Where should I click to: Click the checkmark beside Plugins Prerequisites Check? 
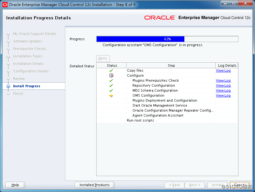tap(111, 81)
